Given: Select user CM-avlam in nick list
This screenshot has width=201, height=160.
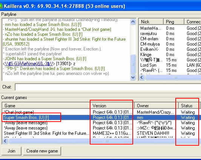Looking at the screenshot, I should pos(149,39).
